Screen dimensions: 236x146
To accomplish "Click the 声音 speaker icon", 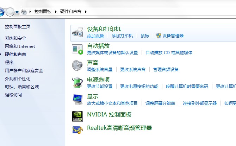I will (77, 65).
